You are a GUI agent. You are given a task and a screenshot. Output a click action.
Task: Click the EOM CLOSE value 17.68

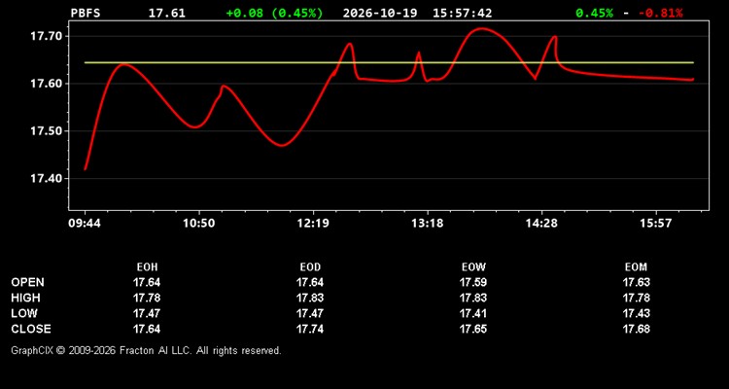[637, 329]
